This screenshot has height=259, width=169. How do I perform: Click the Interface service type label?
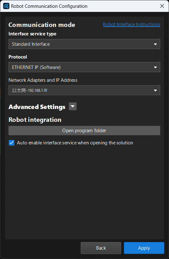point(33,34)
